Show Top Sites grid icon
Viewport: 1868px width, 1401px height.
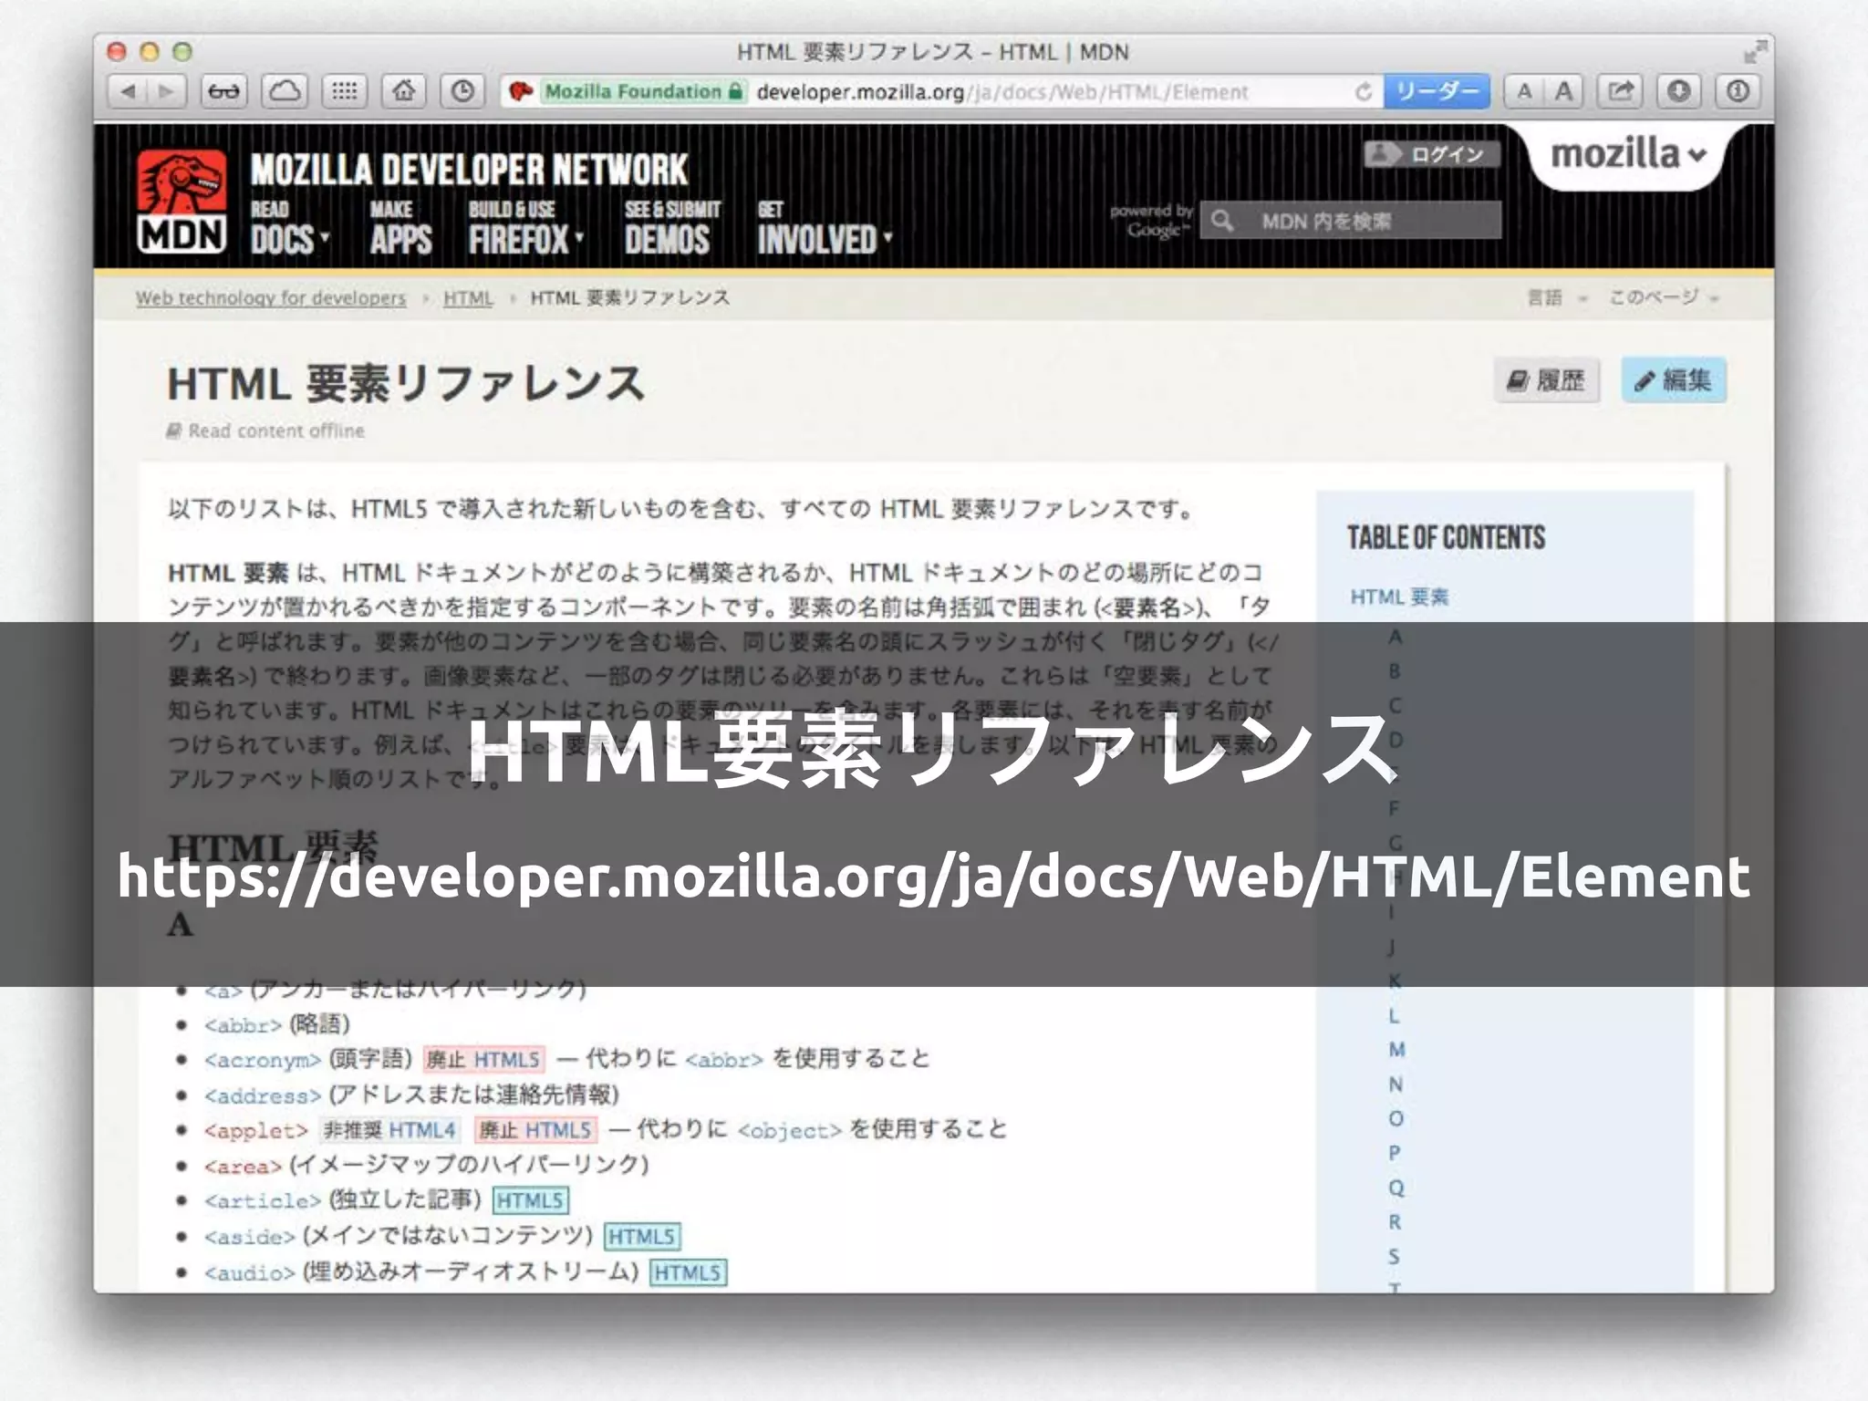344,91
